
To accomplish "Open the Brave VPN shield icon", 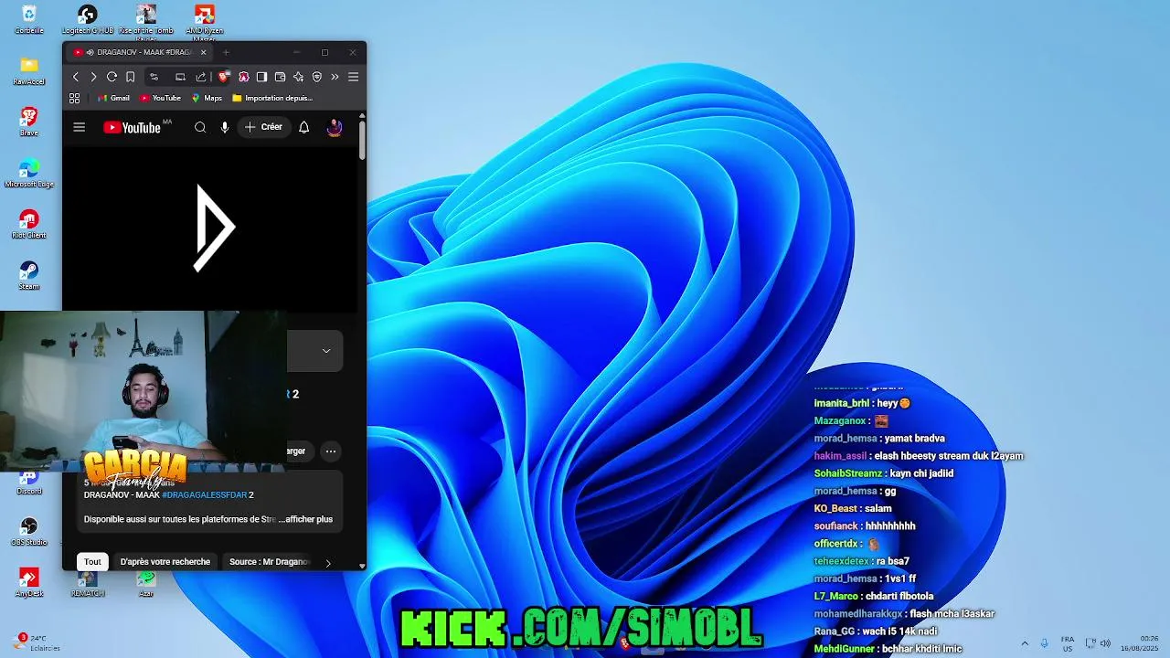I will coord(317,77).
